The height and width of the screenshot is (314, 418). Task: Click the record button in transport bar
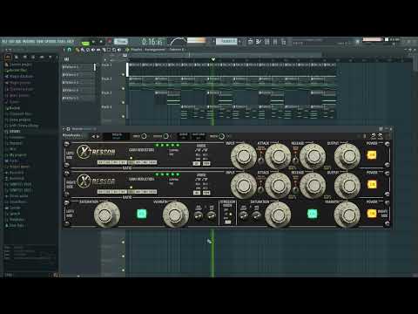(110, 42)
